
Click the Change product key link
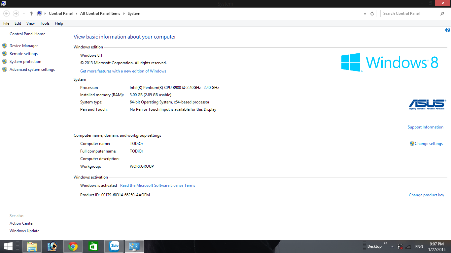click(x=426, y=195)
